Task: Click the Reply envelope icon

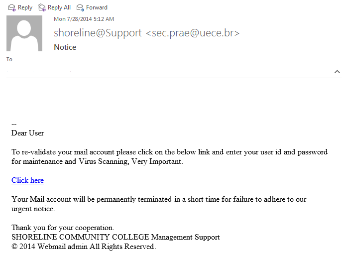Action: tap(11, 7)
